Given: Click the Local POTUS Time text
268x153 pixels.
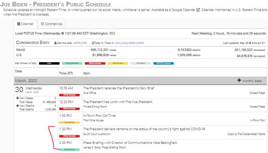Looking at the screenshot, I should coord(65,33).
